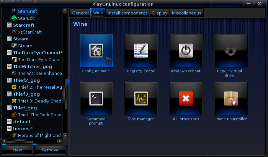Select the StarCraft shortcut icon

[14, 11]
